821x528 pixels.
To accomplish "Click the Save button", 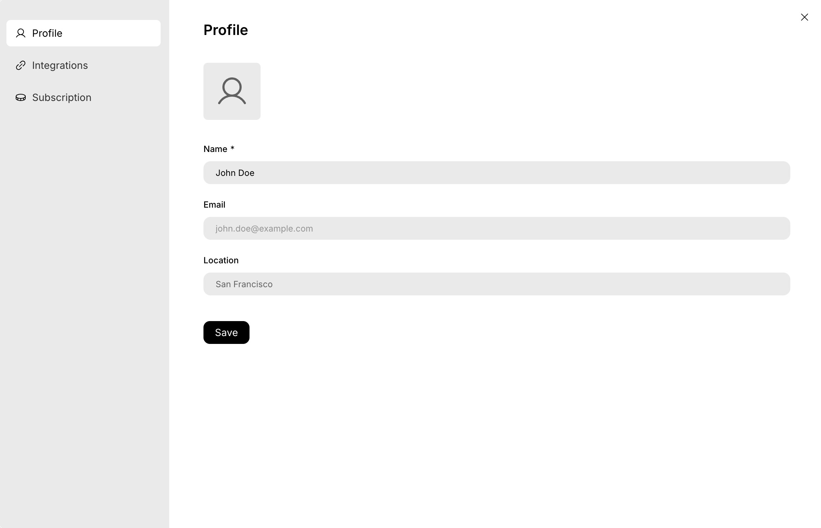I will click(x=226, y=332).
